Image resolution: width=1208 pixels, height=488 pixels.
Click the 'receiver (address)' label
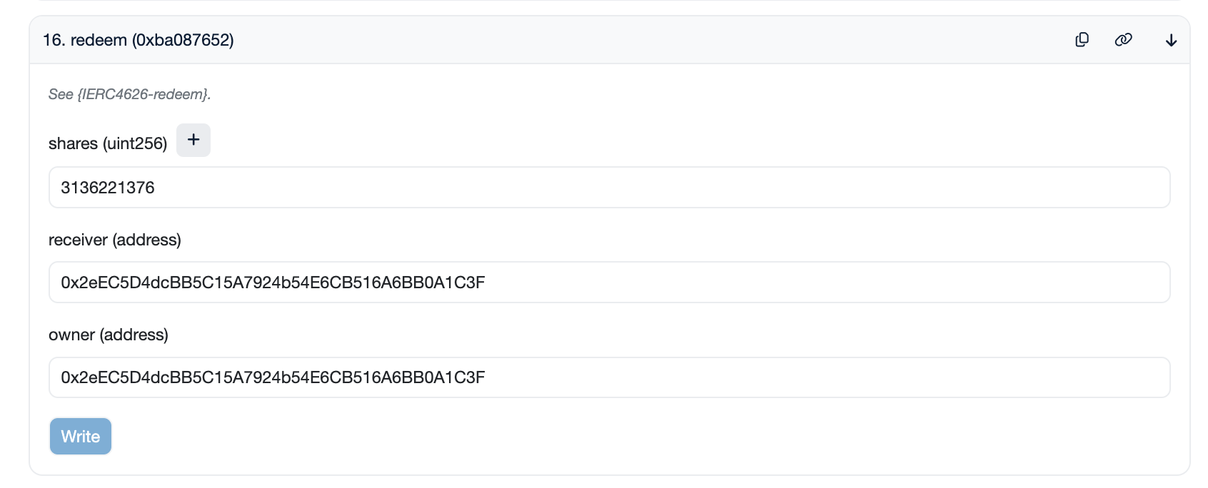115,240
